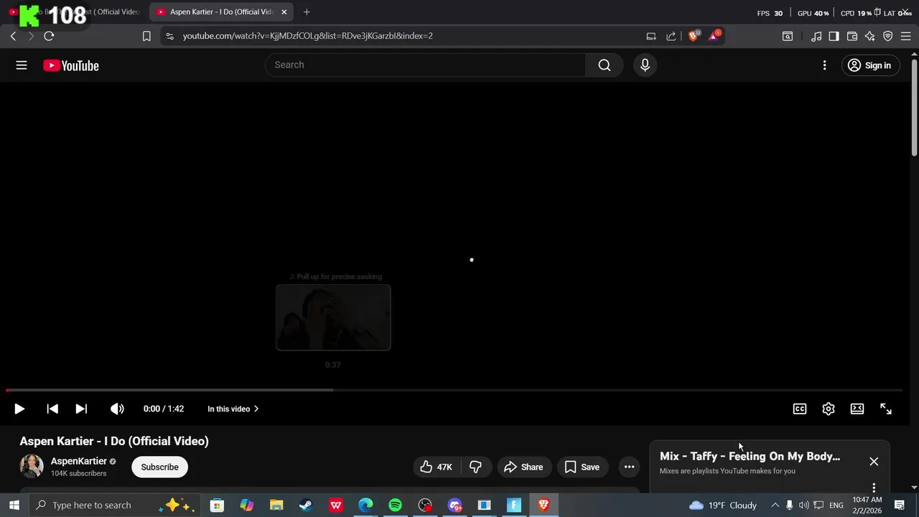This screenshot has width=919, height=517.
Task: Skip to the next video
Action: pos(81,409)
